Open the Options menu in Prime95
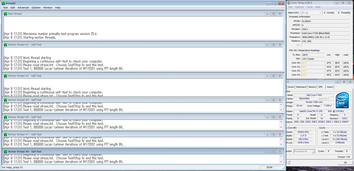This screenshot has height=171, width=354. [36, 8]
